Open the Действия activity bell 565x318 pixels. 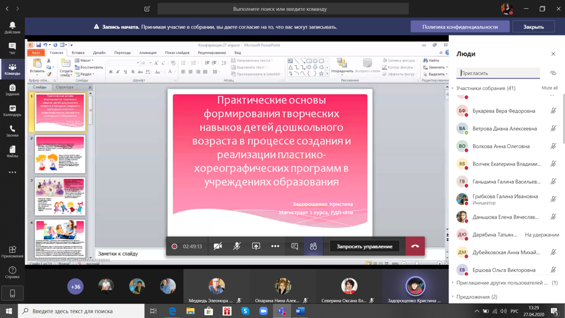point(12,27)
